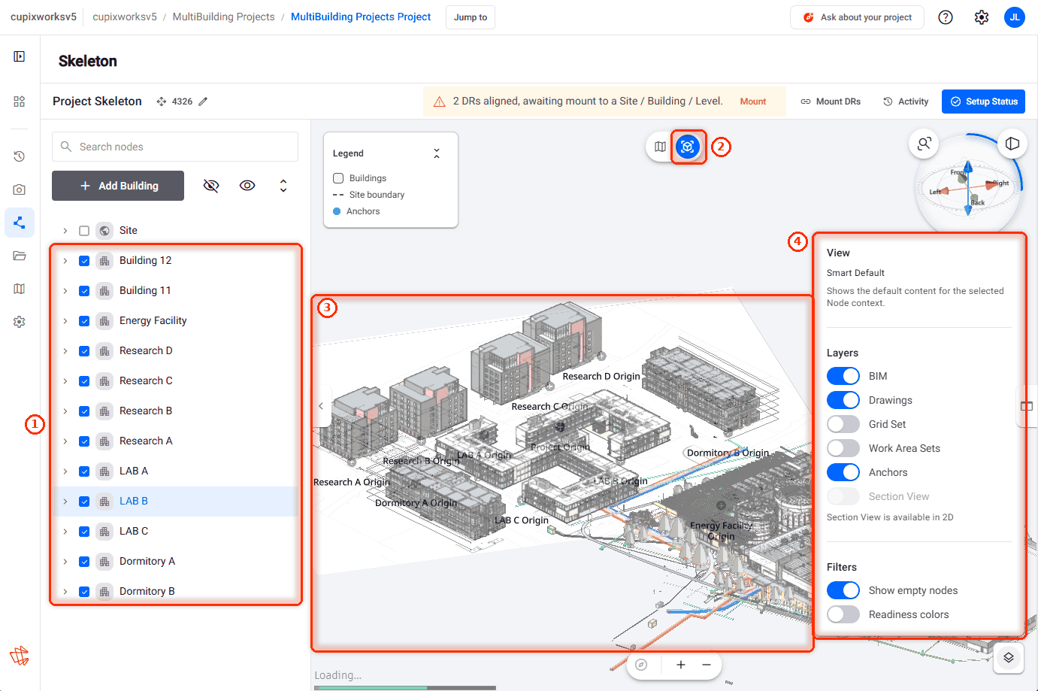
Task: Click in the Search nodes field
Action: point(175,147)
